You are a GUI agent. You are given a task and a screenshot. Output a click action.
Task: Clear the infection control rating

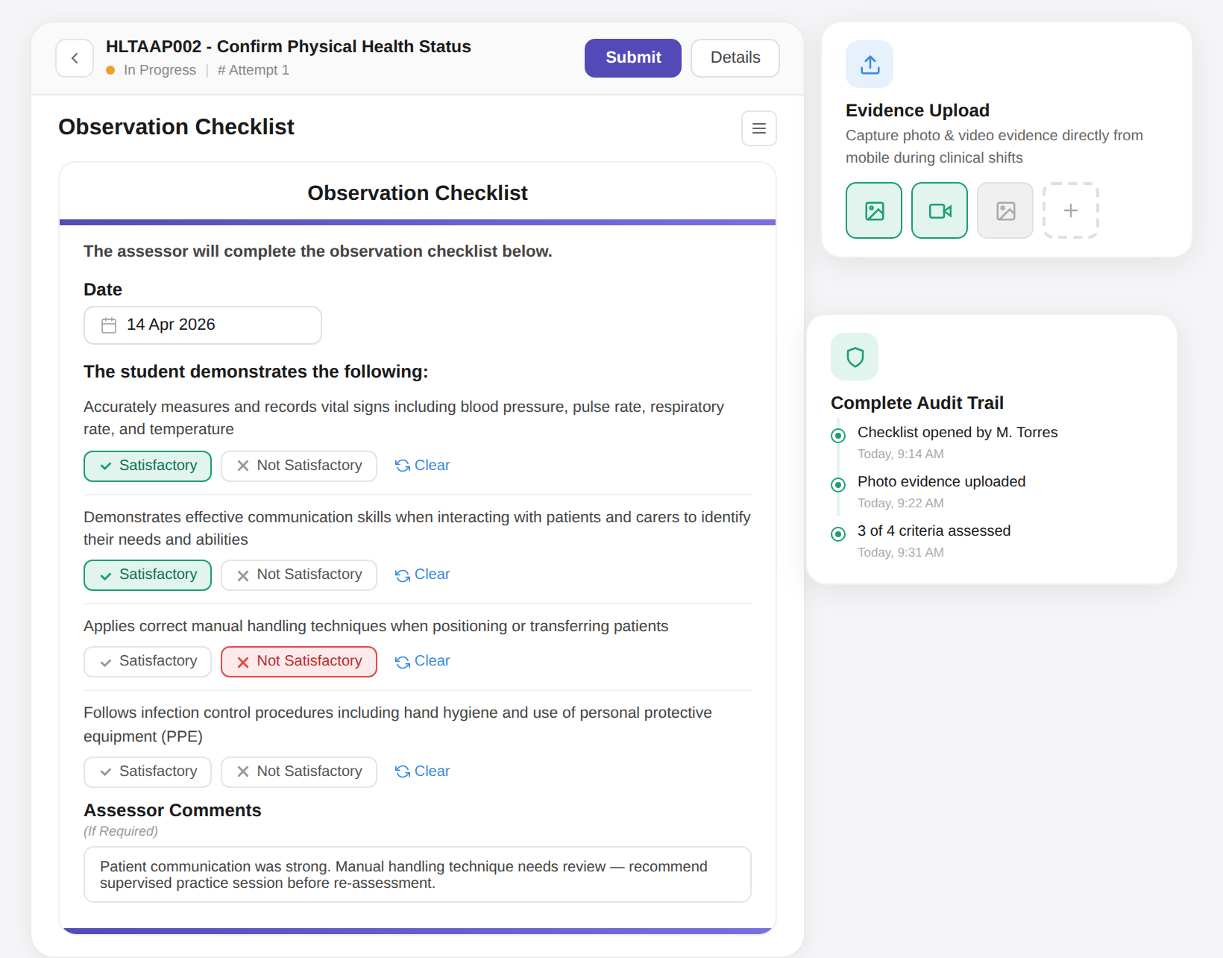(x=422, y=771)
